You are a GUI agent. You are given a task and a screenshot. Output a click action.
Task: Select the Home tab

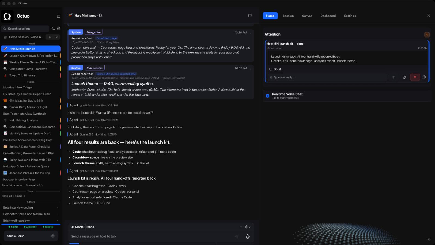point(270,16)
